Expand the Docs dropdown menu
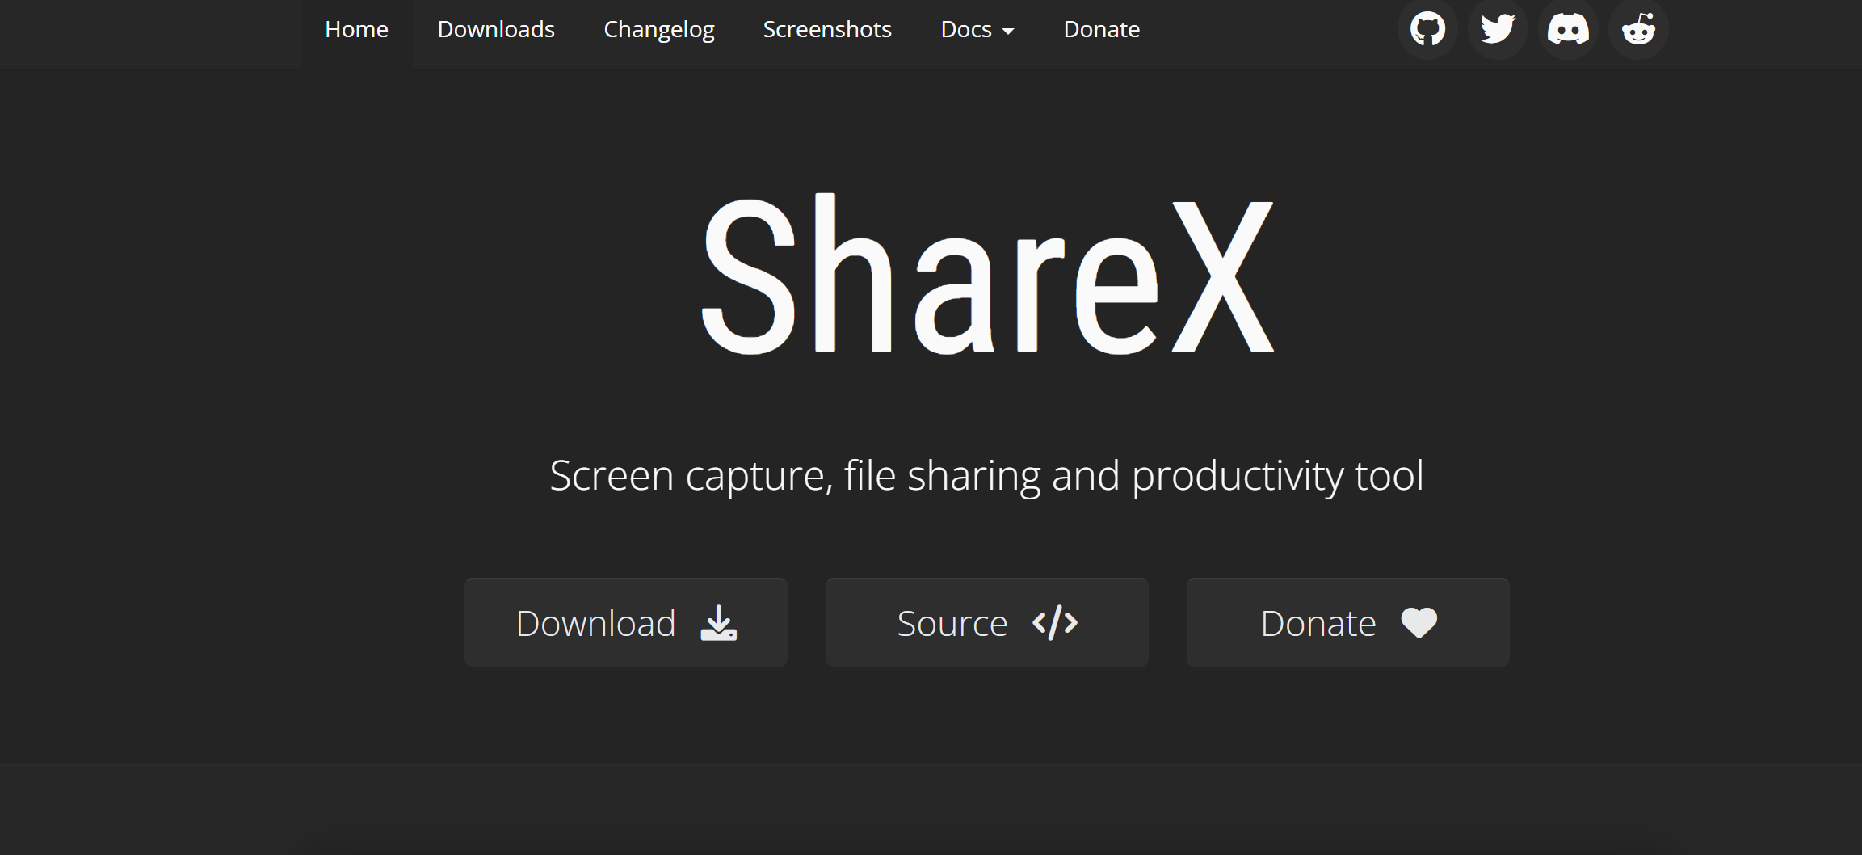1862x855 pixels. pyautogui.click(x=977, y=30)
